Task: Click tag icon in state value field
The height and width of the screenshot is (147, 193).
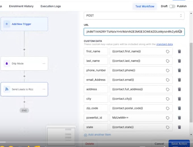Action: tap(168, 127)
